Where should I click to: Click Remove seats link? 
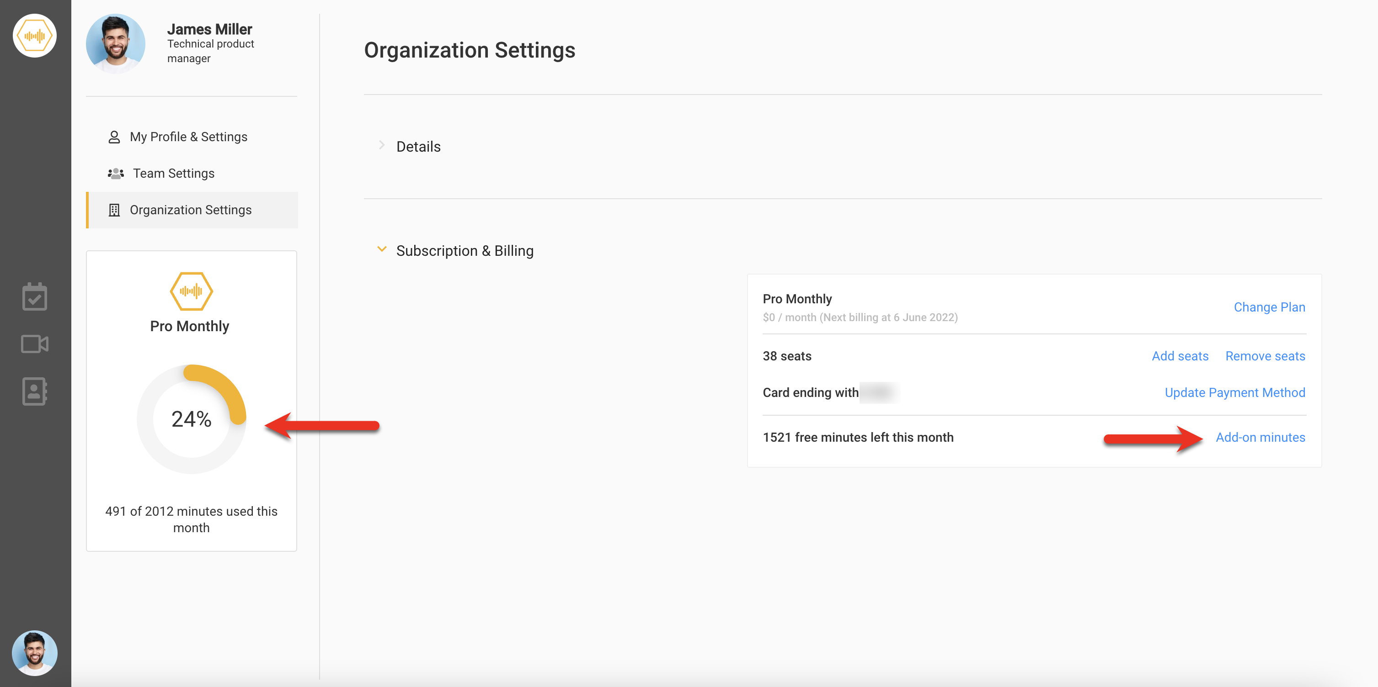(x=1265, y=356)
